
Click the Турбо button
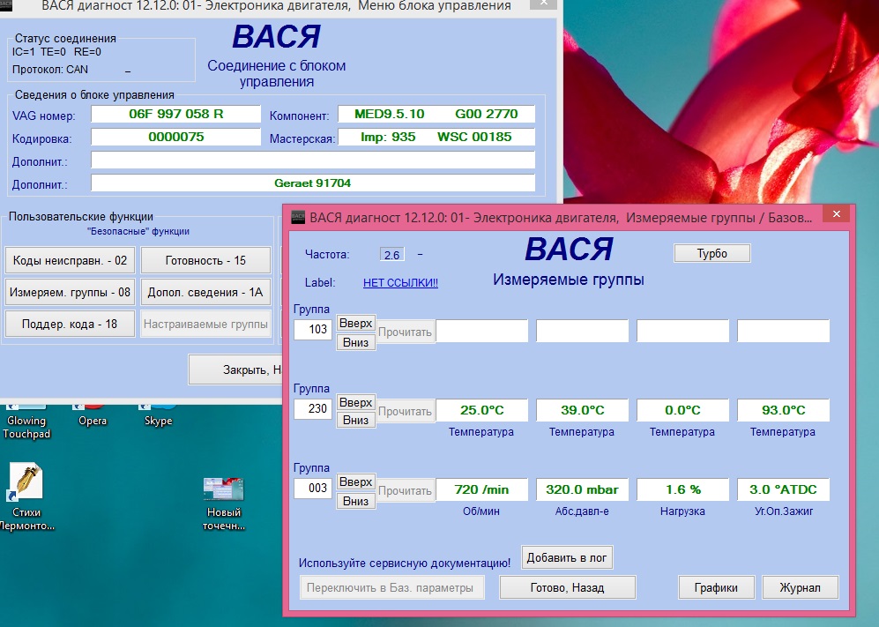712,253
